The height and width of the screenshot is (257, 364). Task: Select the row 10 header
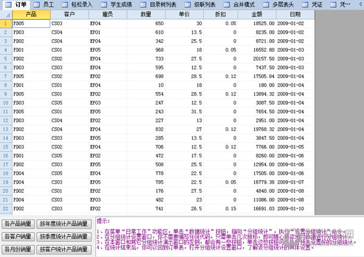(x=6, y=103)
